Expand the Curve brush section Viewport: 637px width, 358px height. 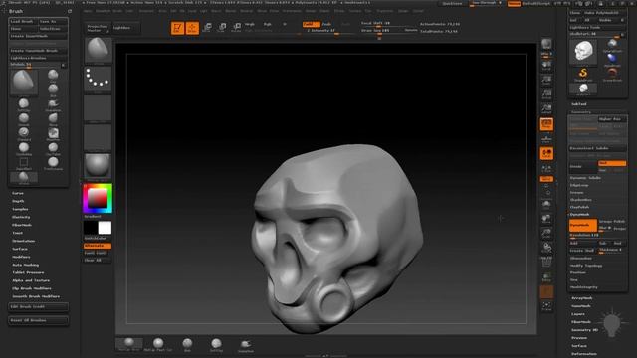pos(18,193)
